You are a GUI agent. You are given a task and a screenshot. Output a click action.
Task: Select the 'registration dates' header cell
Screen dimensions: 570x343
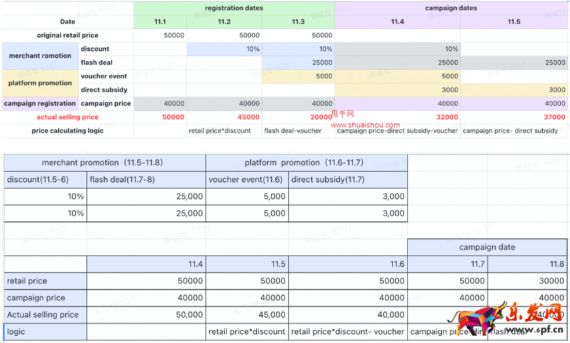pyautogui.click(x=234, y=8)
